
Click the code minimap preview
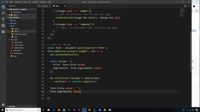[x=182, y=12]
